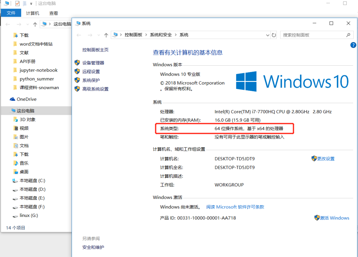The width and height of the screenshot is (358, 257).
Task: Read the Microsoft 软件许可条款 link
Action: pyautogui.click(x=235, y=207)
